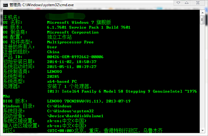Click the text "Microsoft Windows 7 旗舰版"
This screenshot has height=136, width=208.
click(x=79, y=22)
